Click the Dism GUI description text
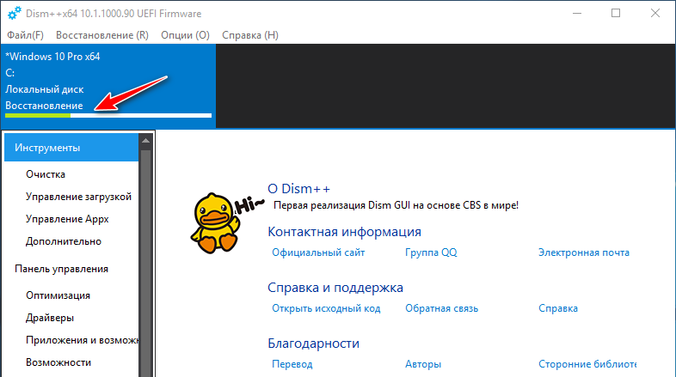The height and width of the screenshot is (377, 676). (x=396, y=205)
